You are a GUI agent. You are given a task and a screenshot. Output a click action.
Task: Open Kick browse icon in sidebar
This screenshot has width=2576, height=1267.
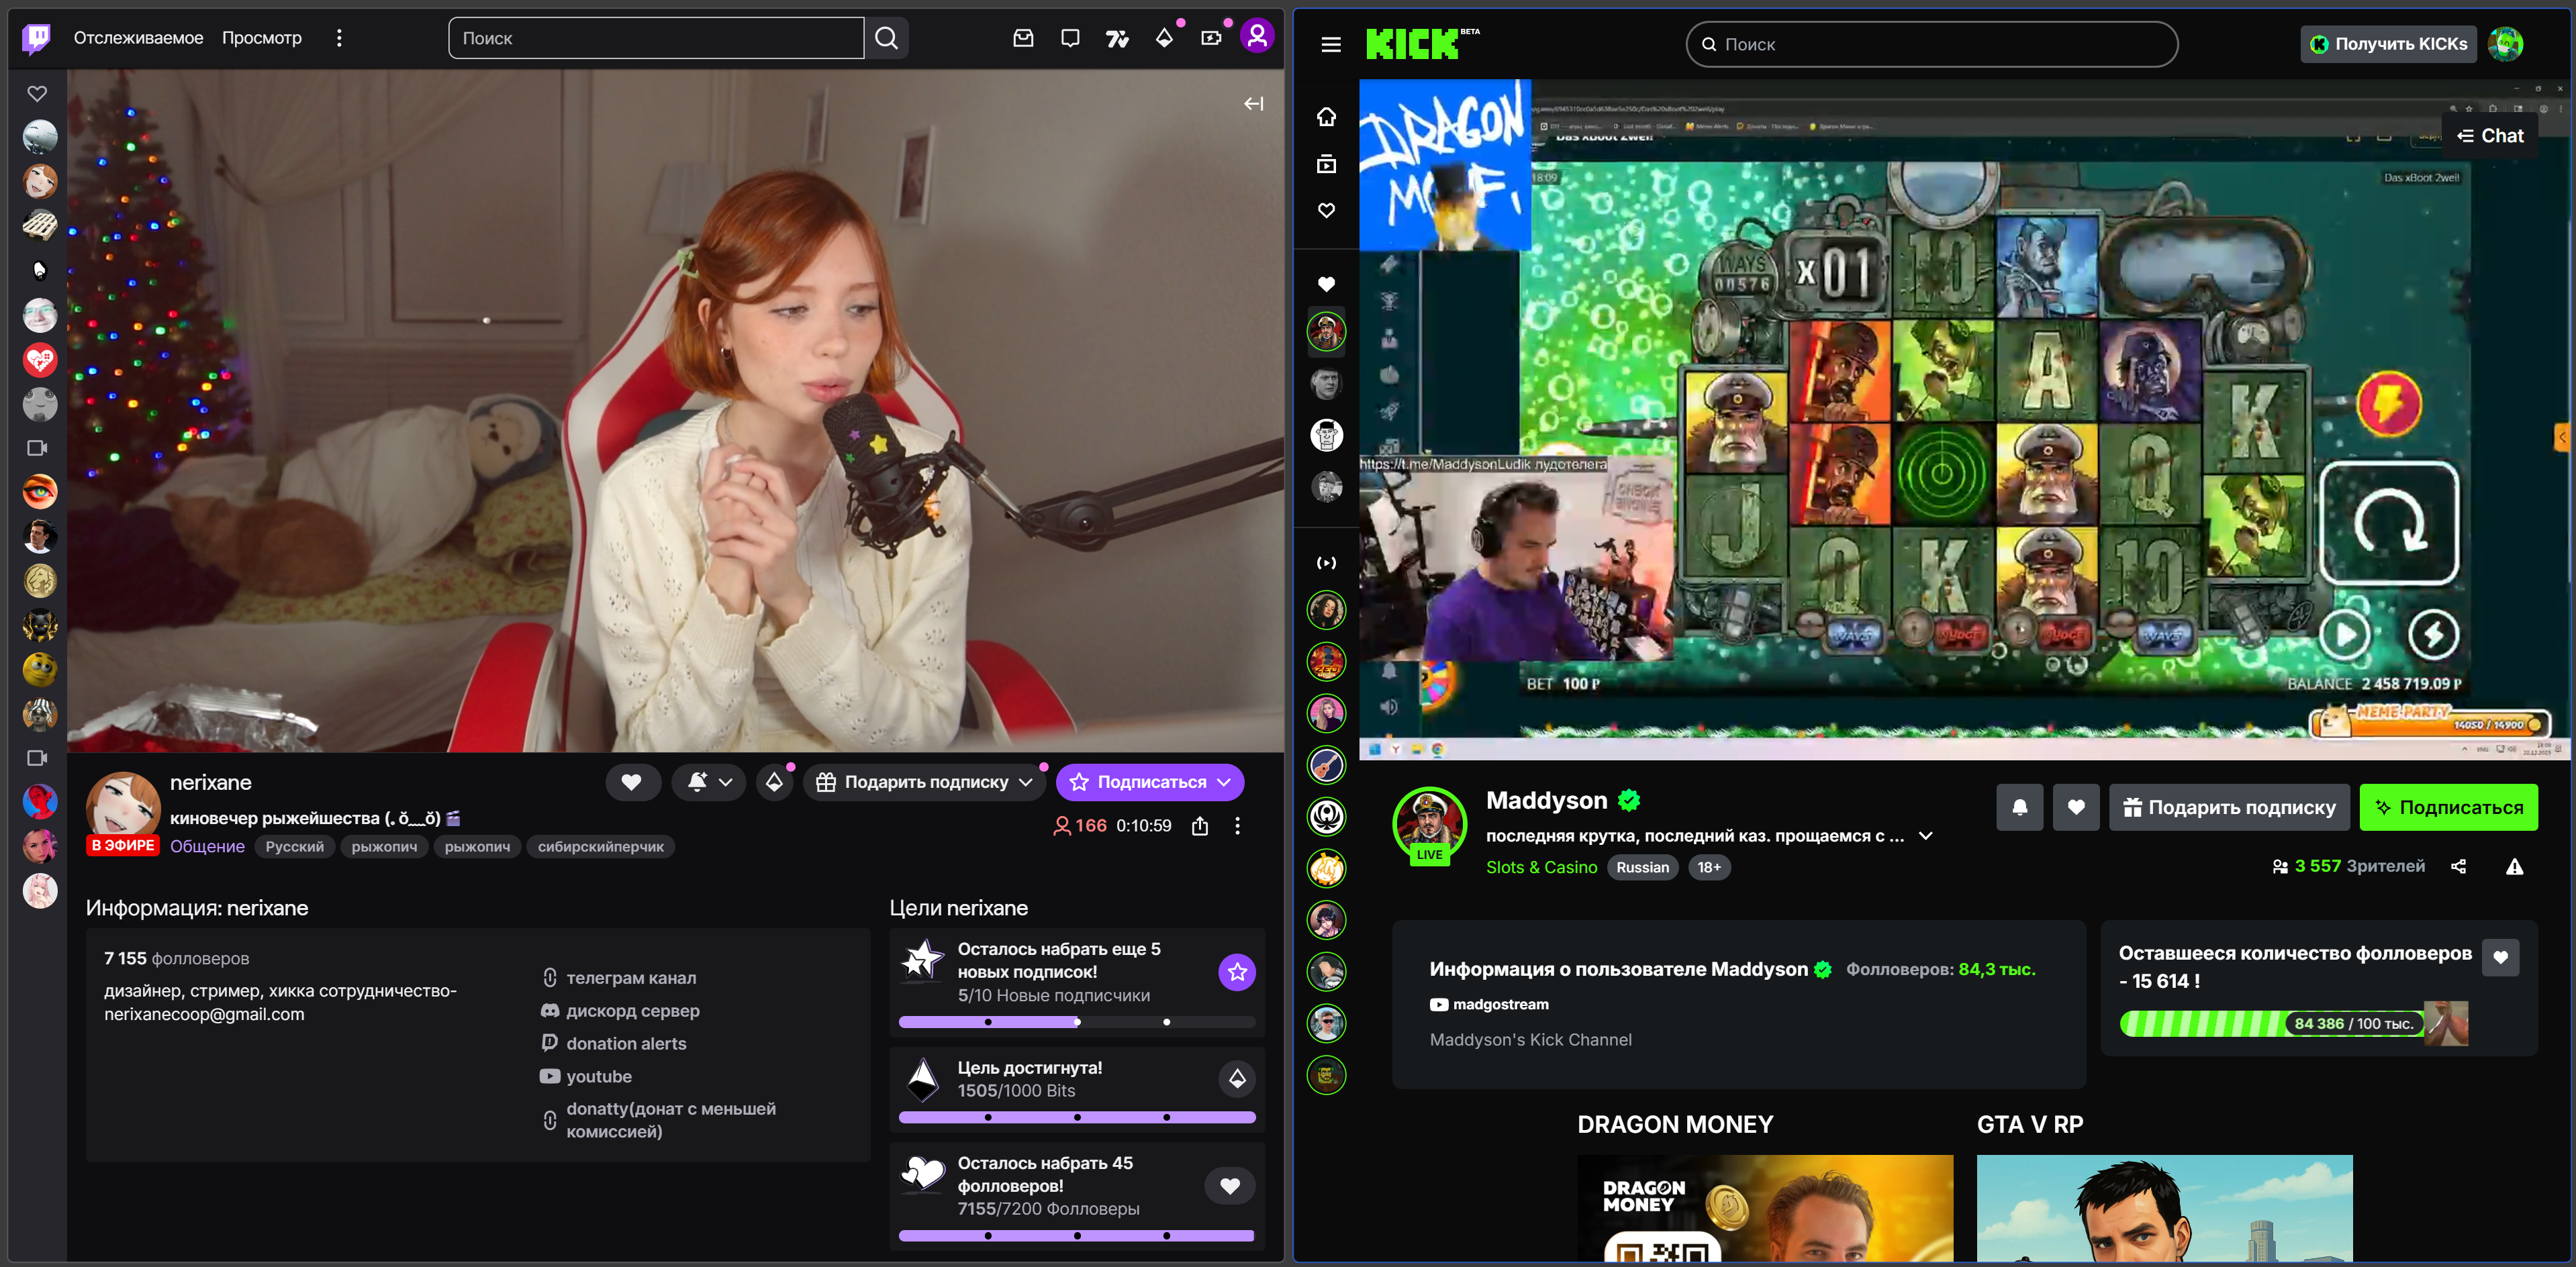point(1326,164)
